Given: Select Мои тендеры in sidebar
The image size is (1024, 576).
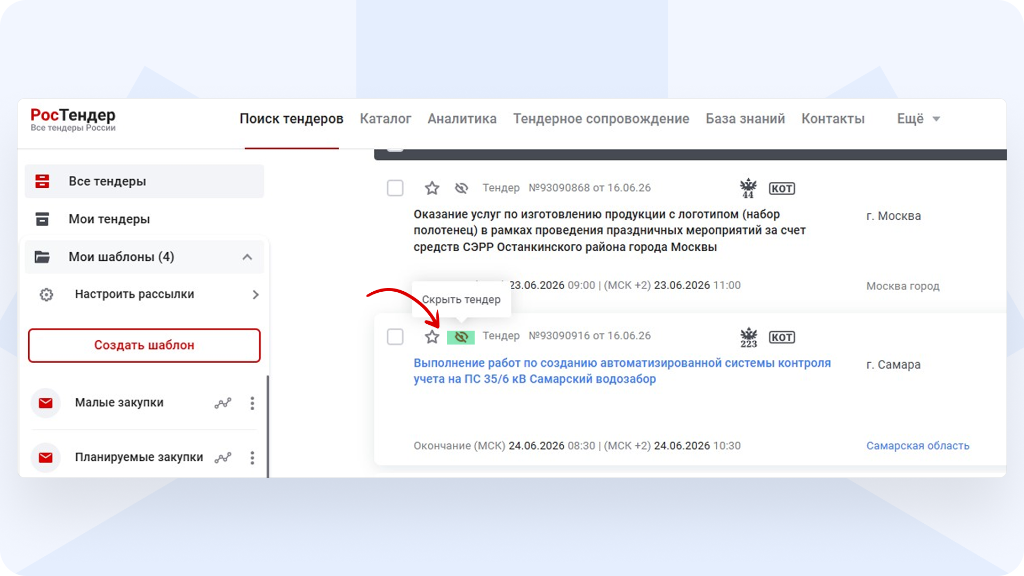Looking at the screenshot, I should pos(144,219).
